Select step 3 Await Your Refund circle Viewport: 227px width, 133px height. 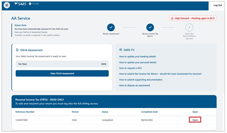pyautogui.click(x=189, y=27)
